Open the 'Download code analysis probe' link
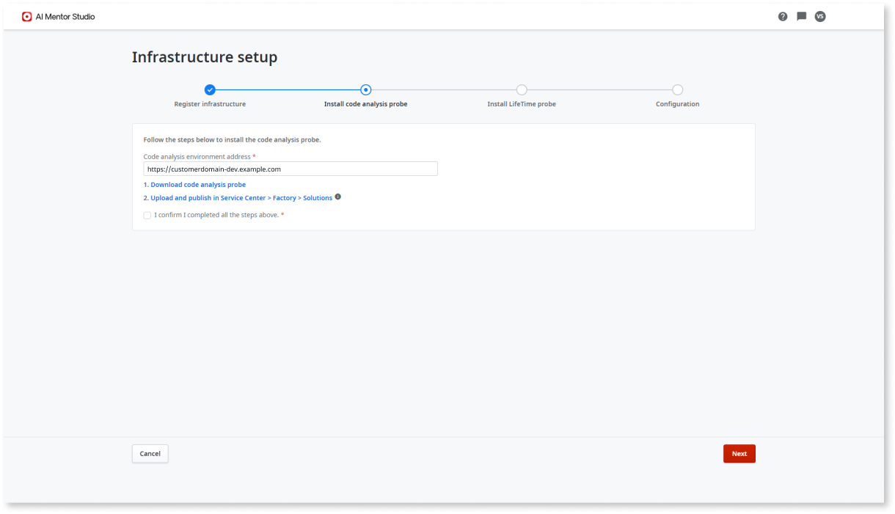 198,184
